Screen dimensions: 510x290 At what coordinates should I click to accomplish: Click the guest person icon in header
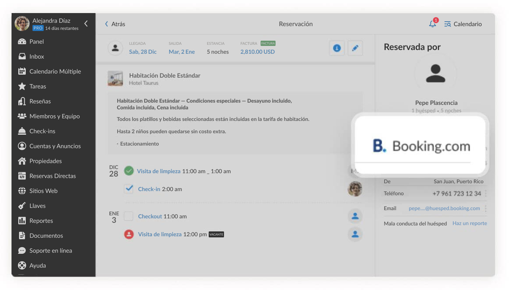(115, 48)
